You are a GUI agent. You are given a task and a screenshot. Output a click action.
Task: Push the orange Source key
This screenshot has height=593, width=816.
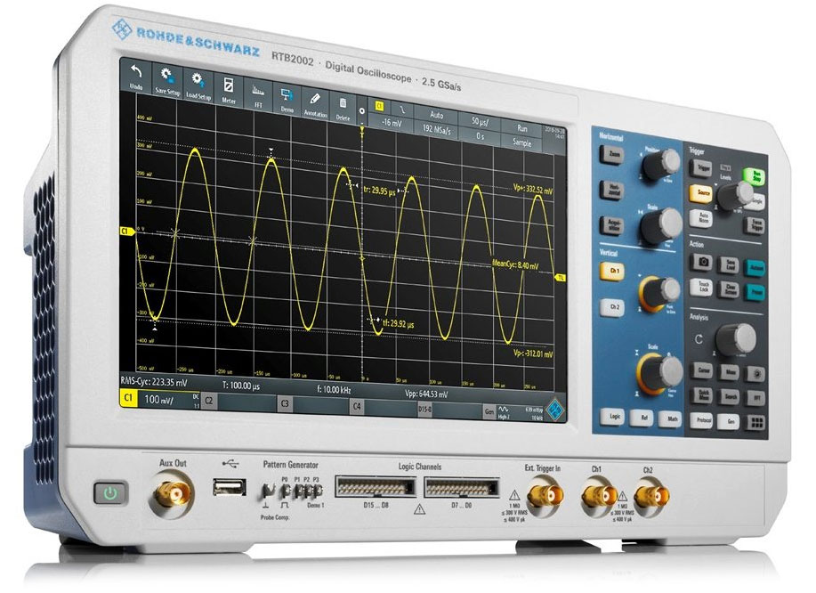click(701, 193)
